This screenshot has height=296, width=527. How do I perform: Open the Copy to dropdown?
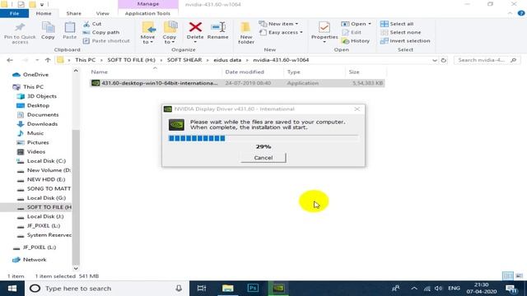pos(170,33)
